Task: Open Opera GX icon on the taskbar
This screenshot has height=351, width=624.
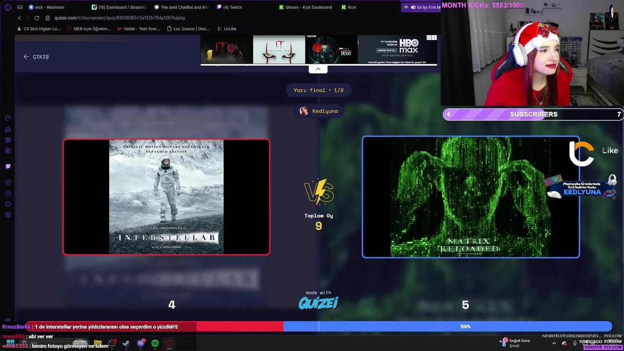Action: (x=169, y=343)
